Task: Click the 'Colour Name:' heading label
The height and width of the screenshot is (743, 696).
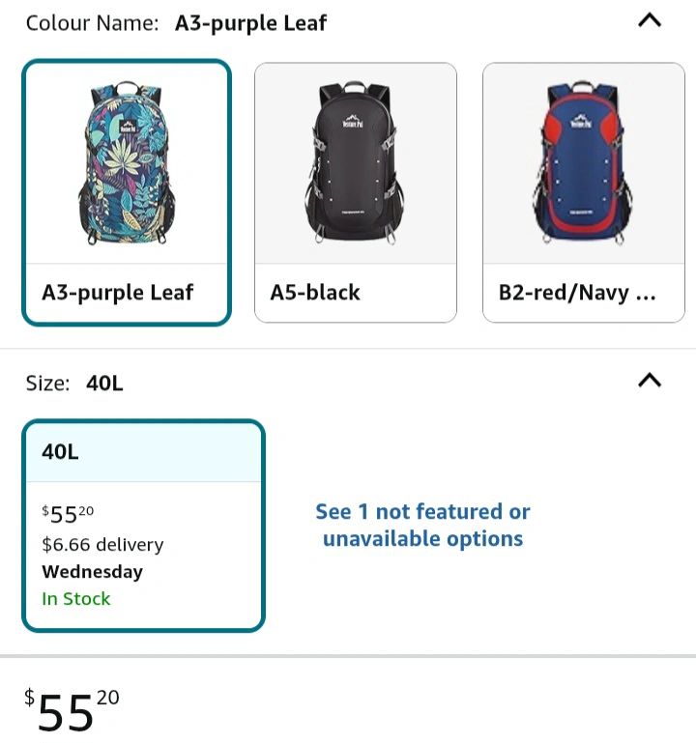Action: click(x=92, y=23)
